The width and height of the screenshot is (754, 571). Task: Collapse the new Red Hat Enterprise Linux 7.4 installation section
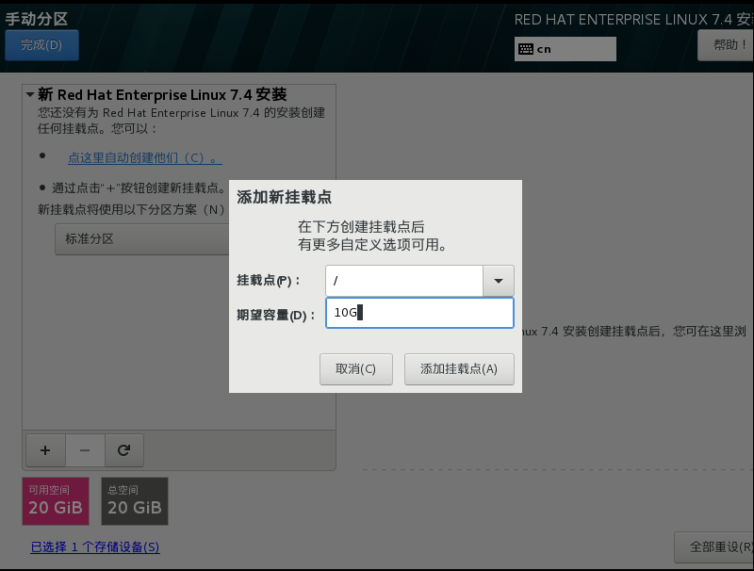[30, 94]
